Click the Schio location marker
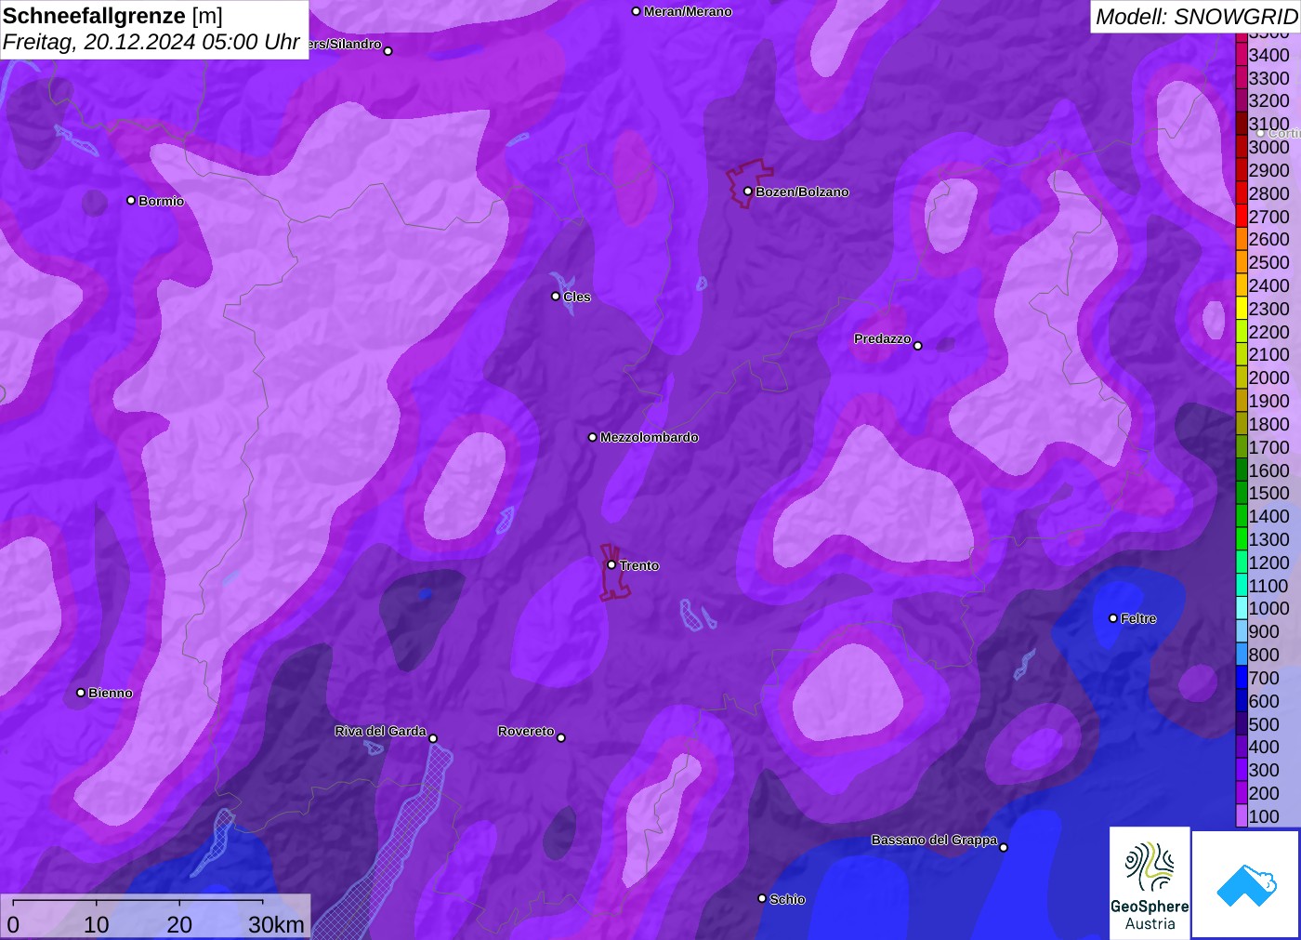The image size is (1301, 940). pyautogui.click(x=762, y=899)
